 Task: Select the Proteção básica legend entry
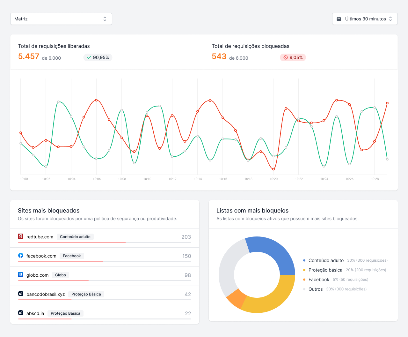pos(325,270)
